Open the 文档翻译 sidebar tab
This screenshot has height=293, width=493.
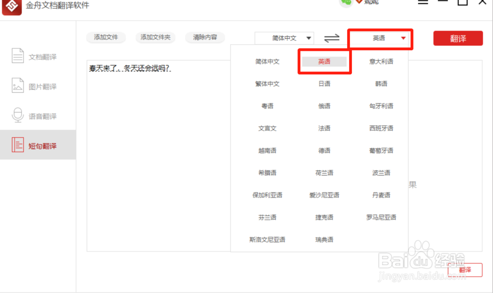click(x=38, y=57)
